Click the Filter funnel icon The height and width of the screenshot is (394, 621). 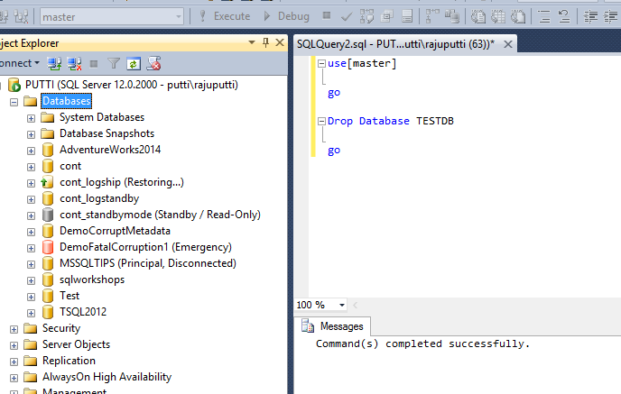point(114,63)
